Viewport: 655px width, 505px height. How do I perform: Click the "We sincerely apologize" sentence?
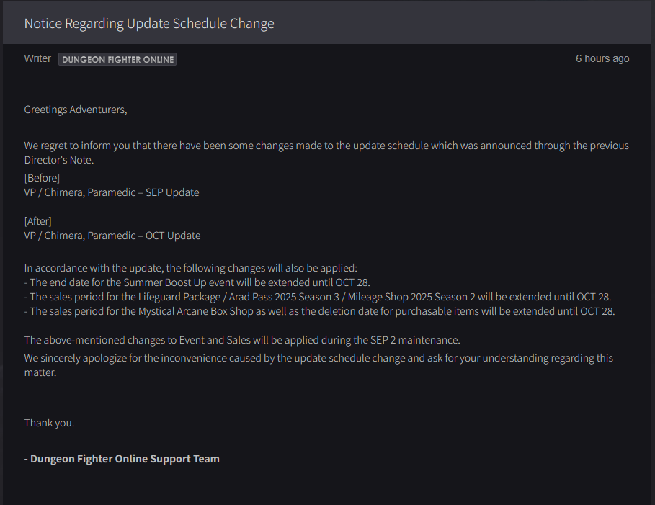(318, 365)
